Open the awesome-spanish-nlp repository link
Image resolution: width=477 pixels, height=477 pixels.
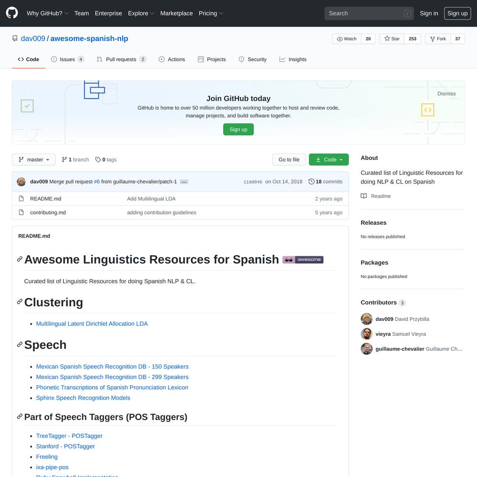click(x=89, y=39)
